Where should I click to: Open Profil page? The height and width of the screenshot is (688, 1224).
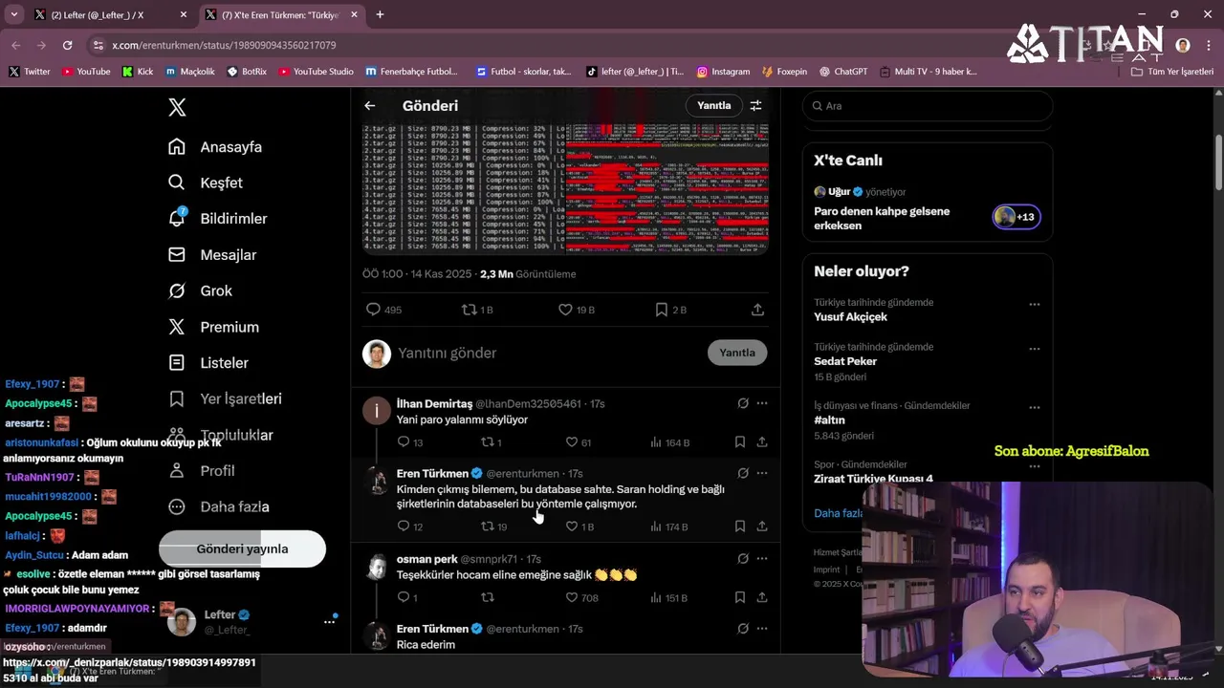coord(201,471)
